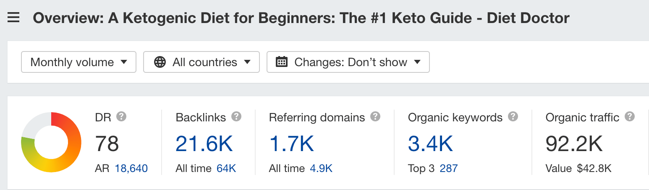Click the DR donut chart
This screenshot has width=649, height=190.
[51, 142]
